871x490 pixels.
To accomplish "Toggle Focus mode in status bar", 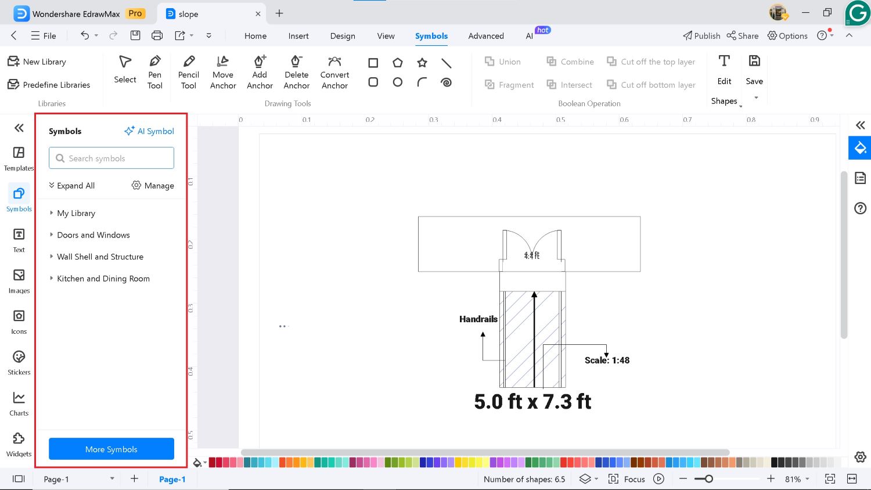I will pos(627,479).
